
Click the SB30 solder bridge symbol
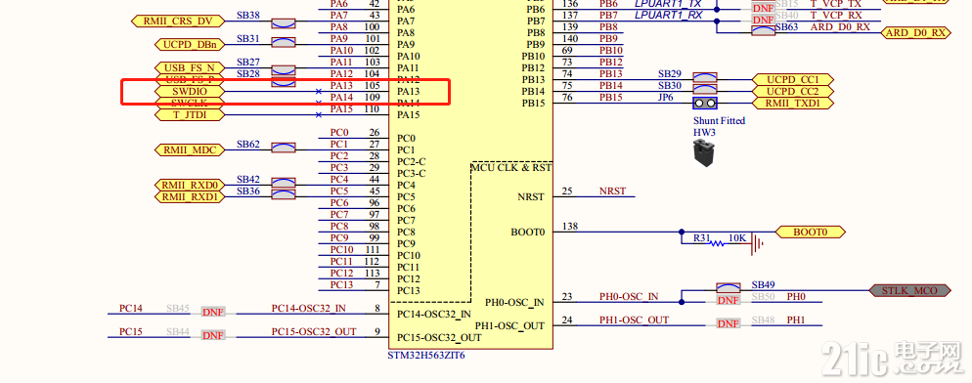coord(705,89)
